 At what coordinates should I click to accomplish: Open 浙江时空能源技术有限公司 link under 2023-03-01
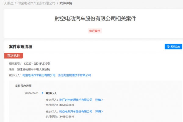tap(76, 100)
